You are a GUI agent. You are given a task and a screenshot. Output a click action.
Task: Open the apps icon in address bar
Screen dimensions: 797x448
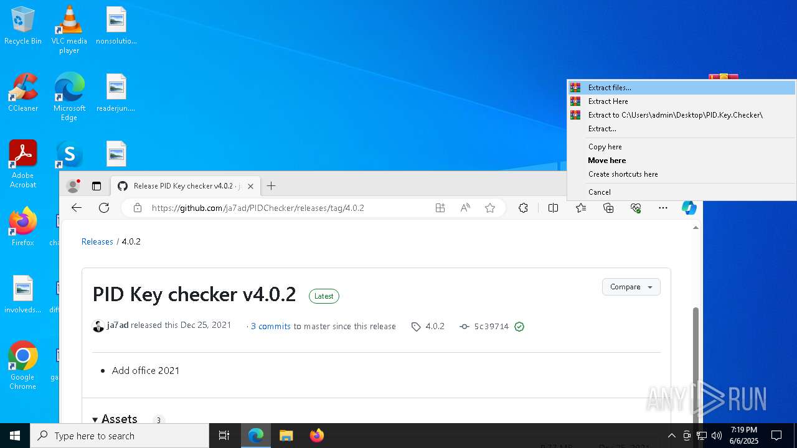(440, 208)
